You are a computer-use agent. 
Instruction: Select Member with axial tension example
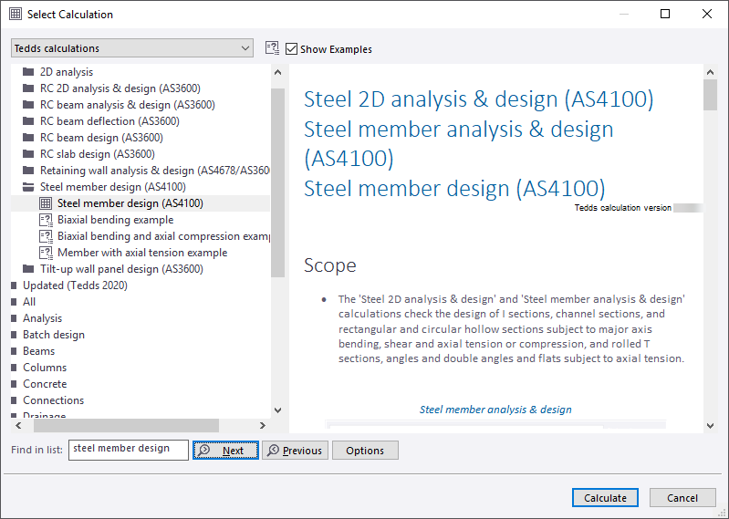click(x=142, y=253)
